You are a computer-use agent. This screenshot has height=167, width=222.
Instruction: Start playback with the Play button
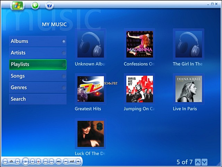click(26, 161)
